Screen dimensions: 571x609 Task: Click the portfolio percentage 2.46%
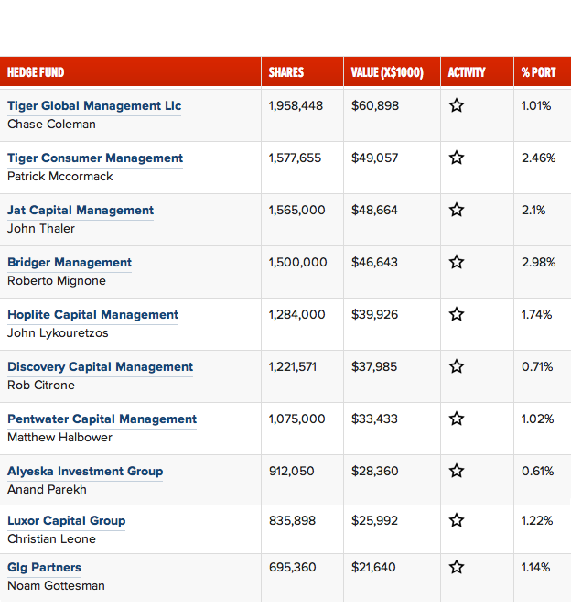pos(538,158)
